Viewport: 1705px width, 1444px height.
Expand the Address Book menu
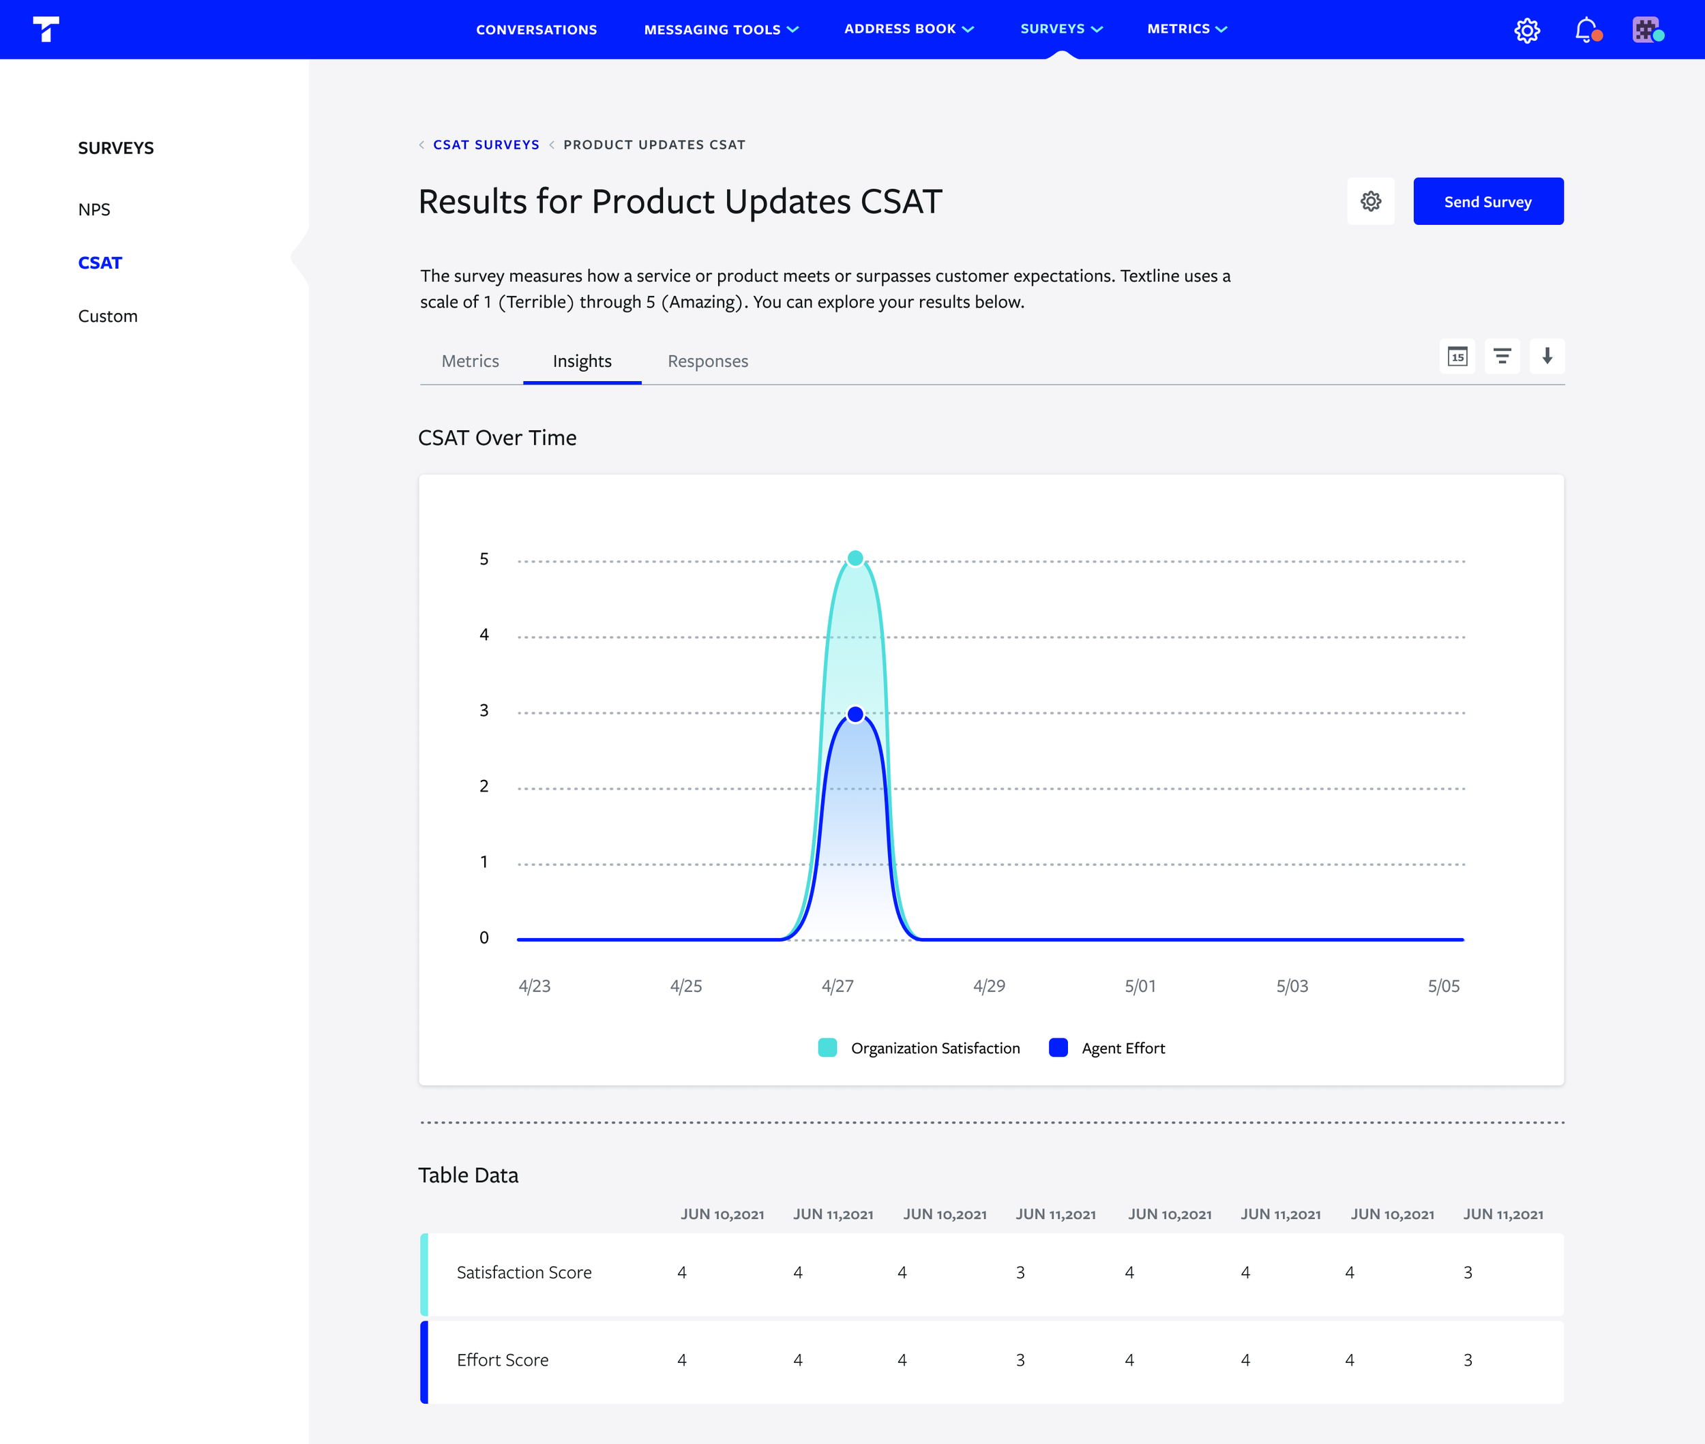pyautogui.click(x=908, y=29)
